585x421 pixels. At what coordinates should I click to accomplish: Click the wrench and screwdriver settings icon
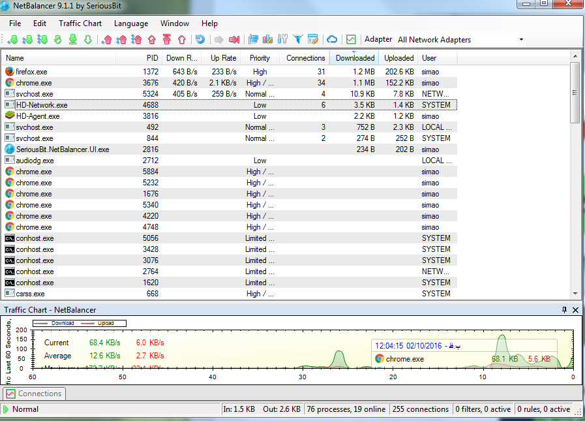[283, 39]
